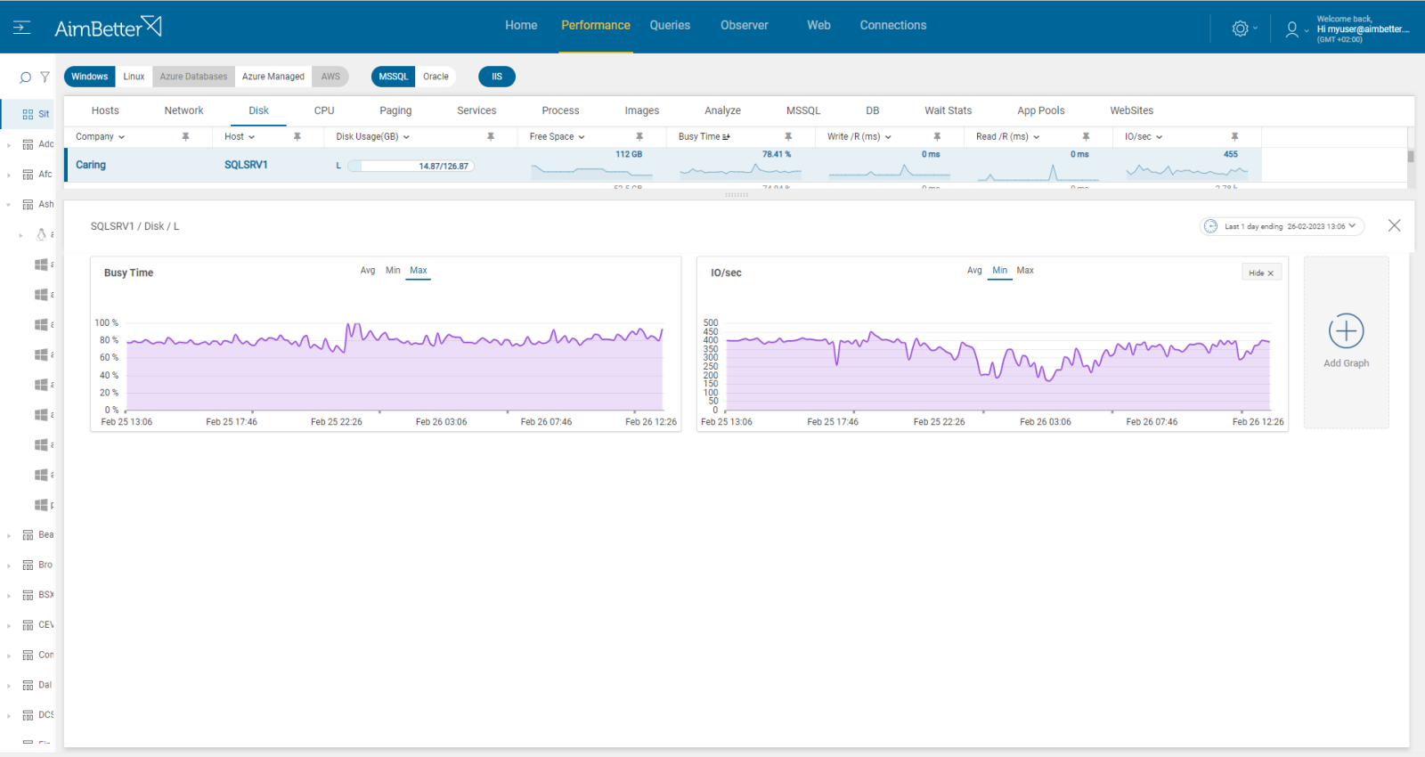Click the disk usage bar 14.87/126.87
Screen dimensions: 1425x757
coord(411,167)
